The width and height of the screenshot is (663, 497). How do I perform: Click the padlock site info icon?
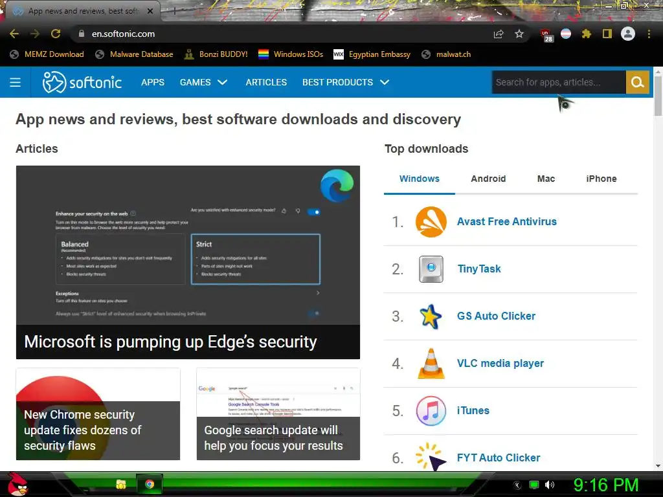pos(81,34)
